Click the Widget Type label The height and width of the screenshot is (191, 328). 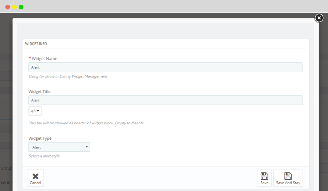pos(40,138)
